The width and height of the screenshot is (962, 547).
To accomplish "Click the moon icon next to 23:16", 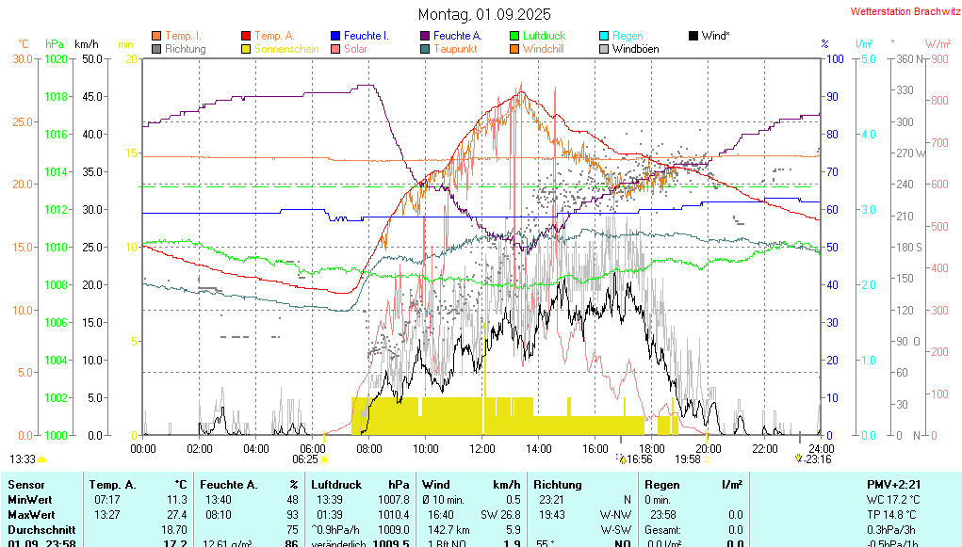I will pos(799,459).
